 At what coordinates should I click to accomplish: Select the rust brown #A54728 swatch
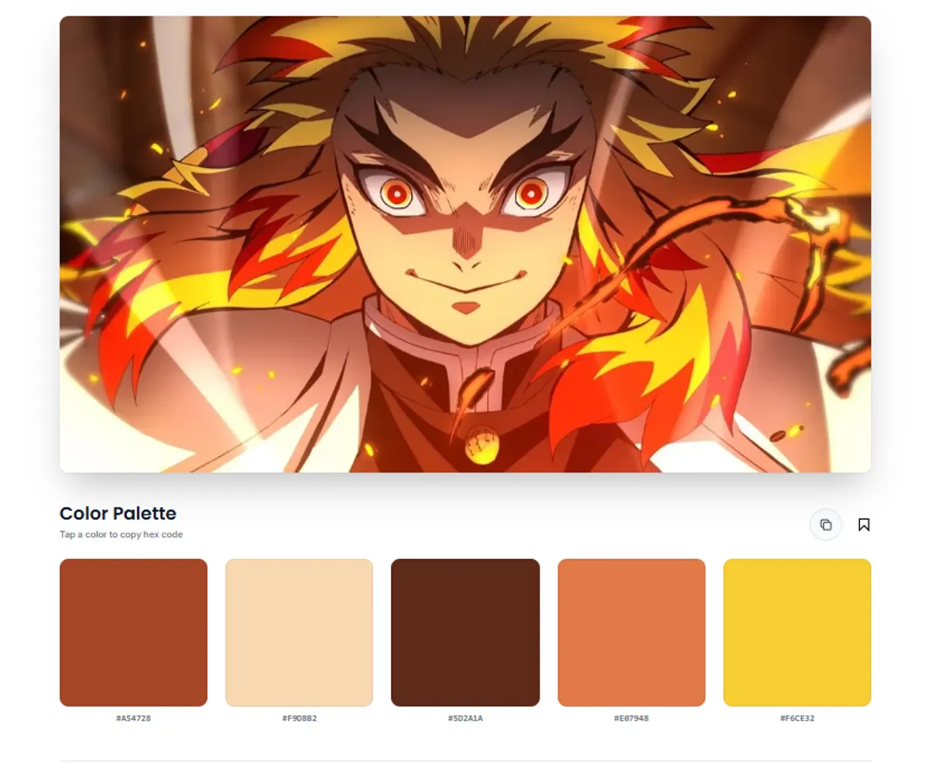(x=133, y=632)
